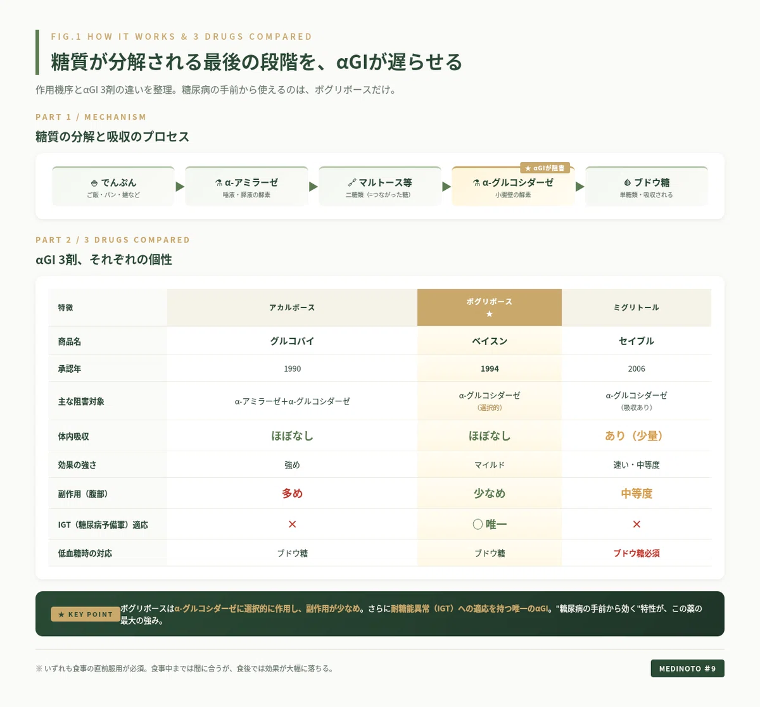Click the KEY POINT badge
The width and height of the screenshot is (760, 707).
(x=85, y=615)
